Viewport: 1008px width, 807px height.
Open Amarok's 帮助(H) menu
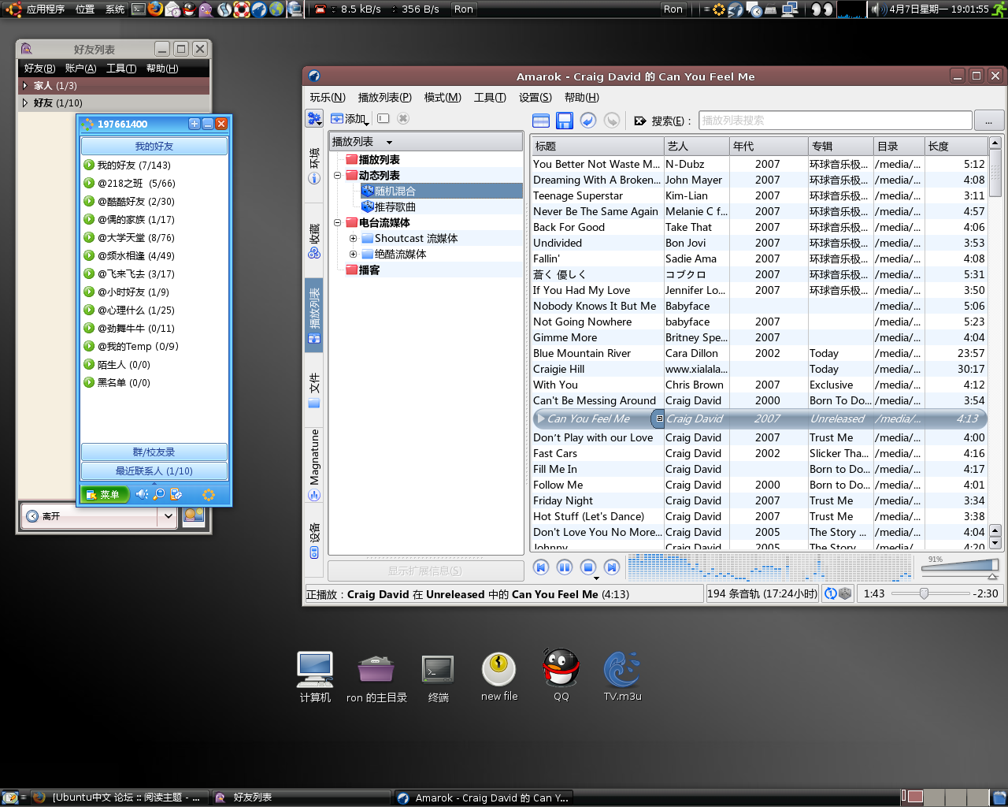point(582,97)
